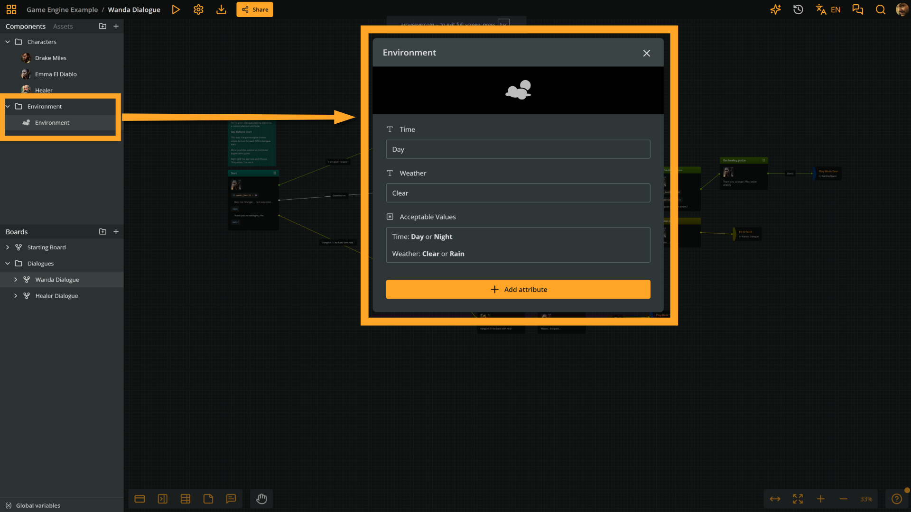Expand the Healer Dialogue chevron
The image size is (911, 512).
click(16, 296)
